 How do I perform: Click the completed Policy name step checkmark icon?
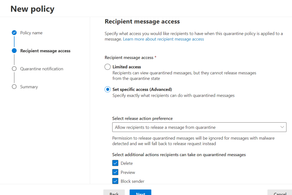pyautogui.click(x=14, y=33)
